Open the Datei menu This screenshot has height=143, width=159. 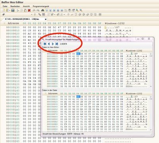point(5,6)
